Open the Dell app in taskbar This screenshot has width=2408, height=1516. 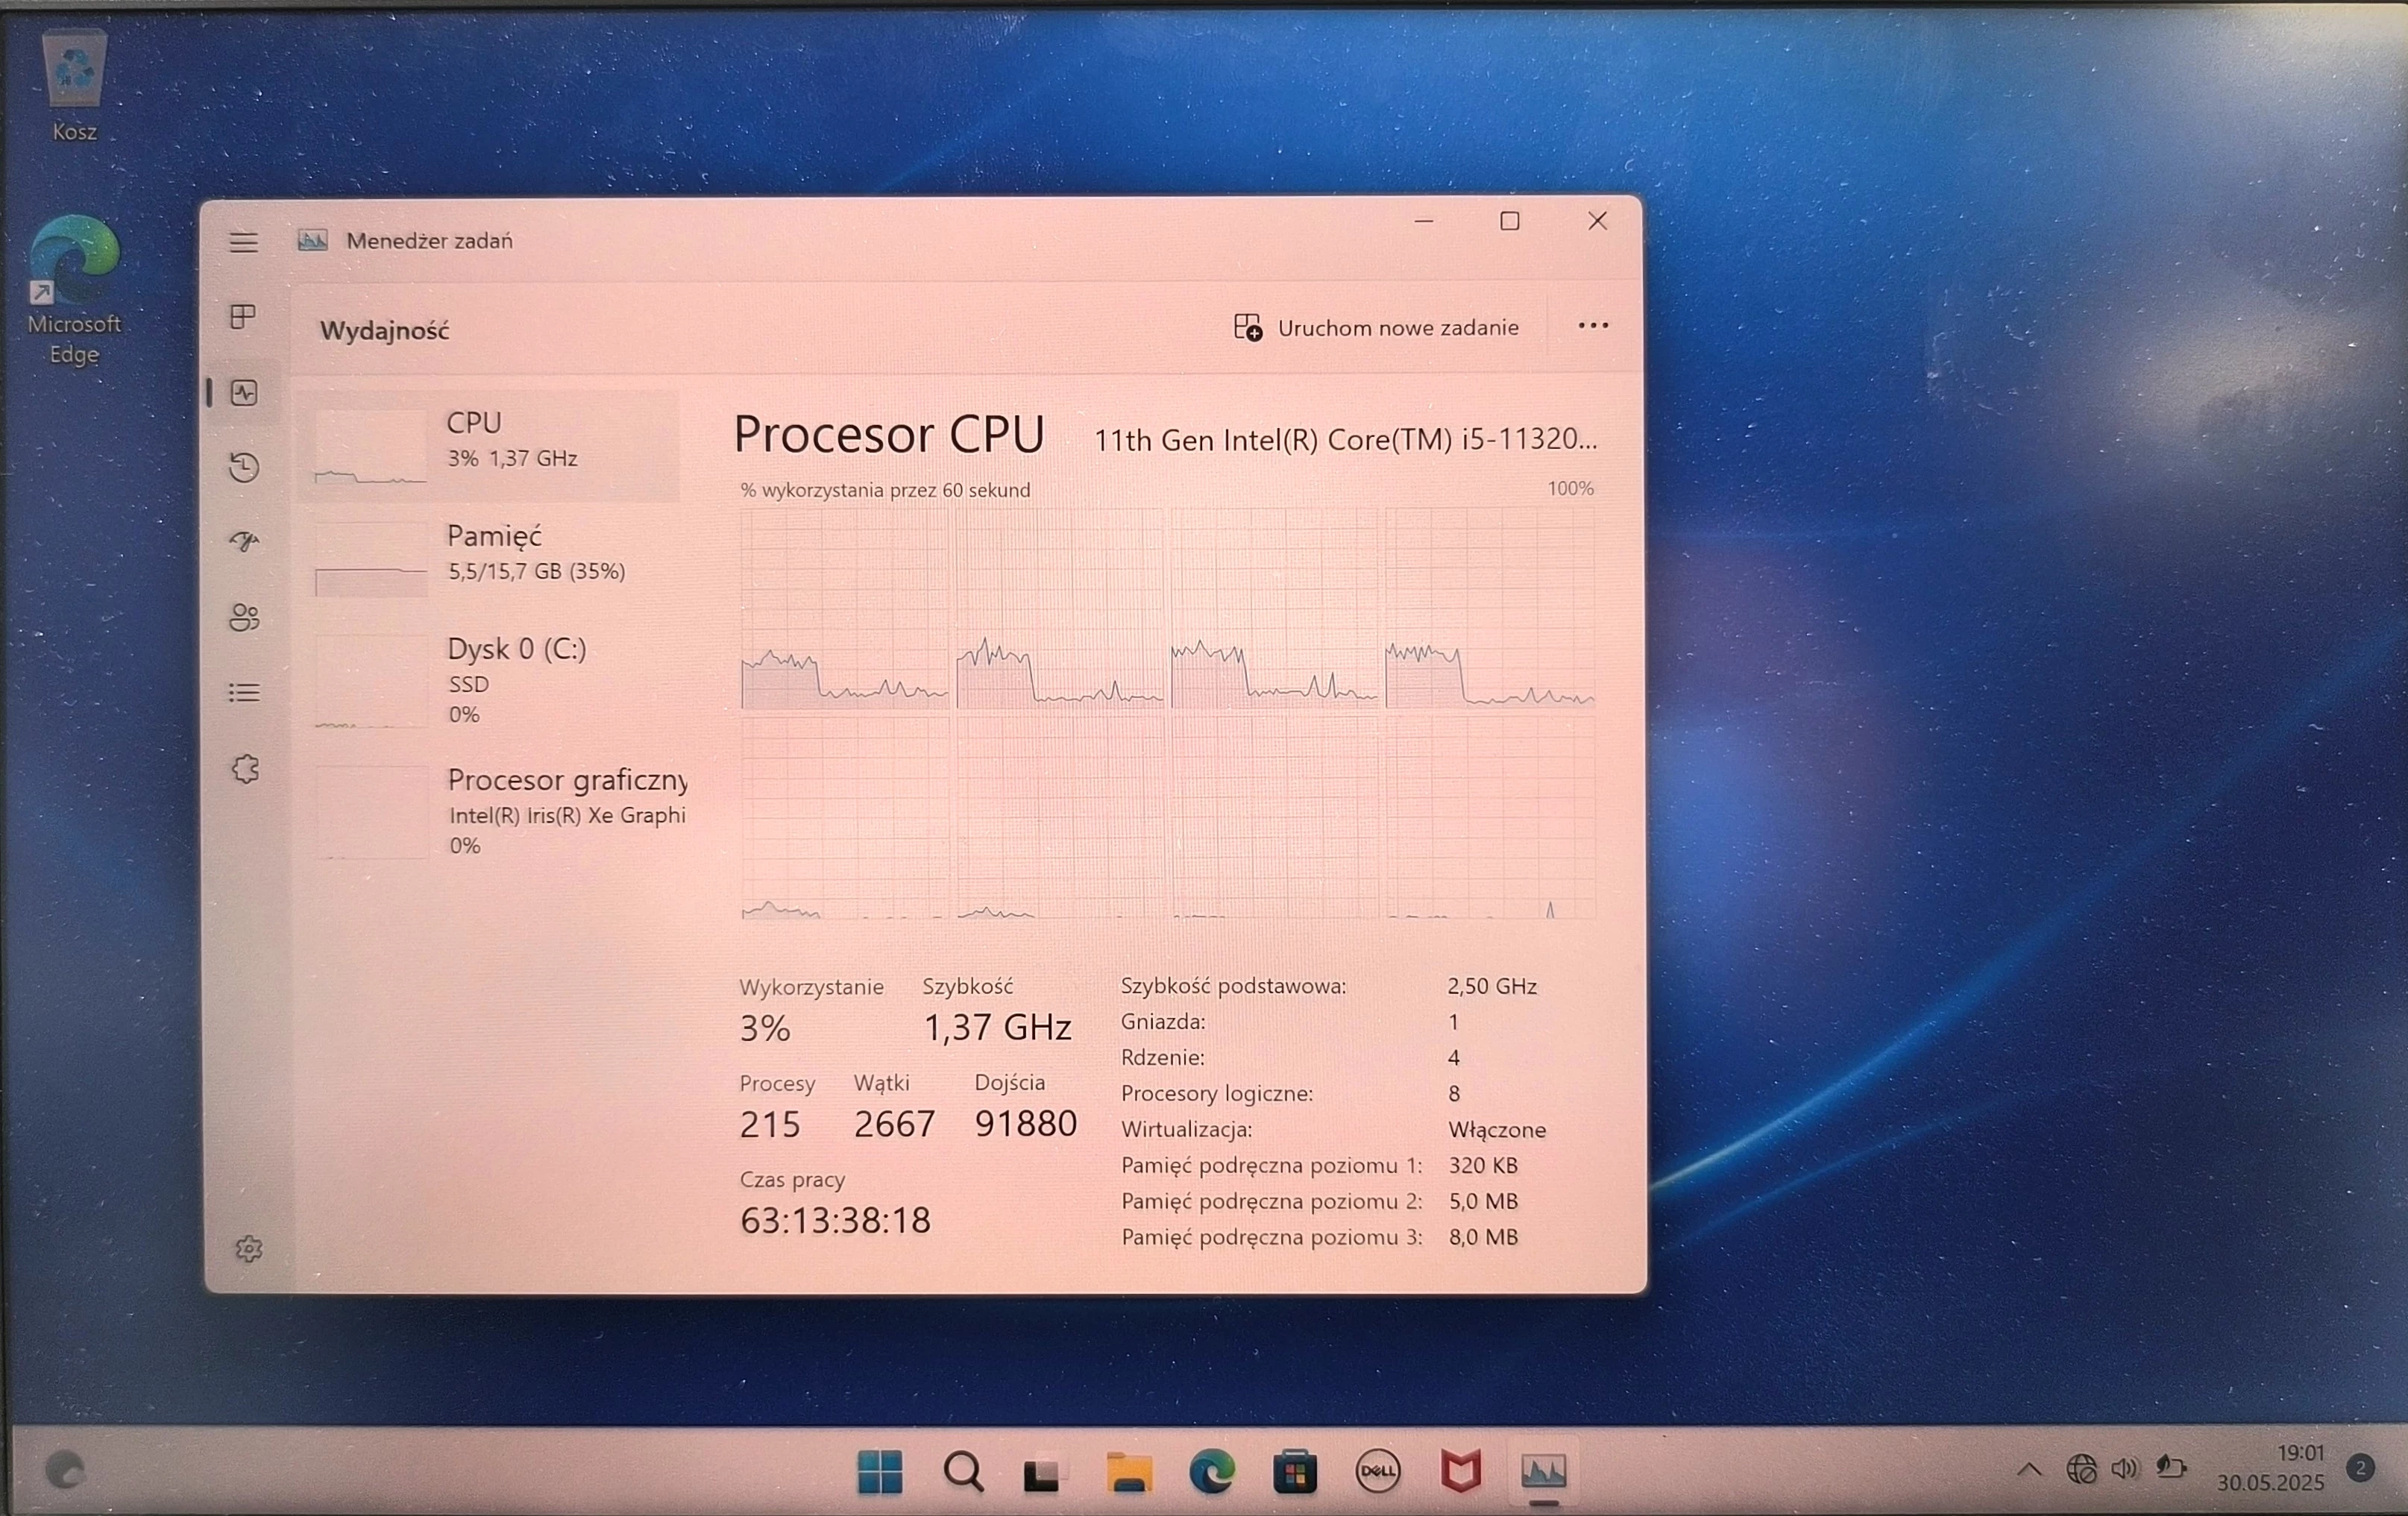click(x=1377, y=1471)
